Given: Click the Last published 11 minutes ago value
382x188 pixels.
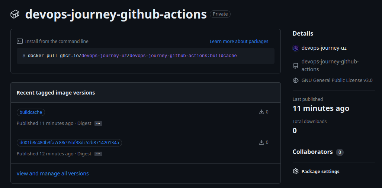Looking at the screenshot, I should tap(321, 108).
